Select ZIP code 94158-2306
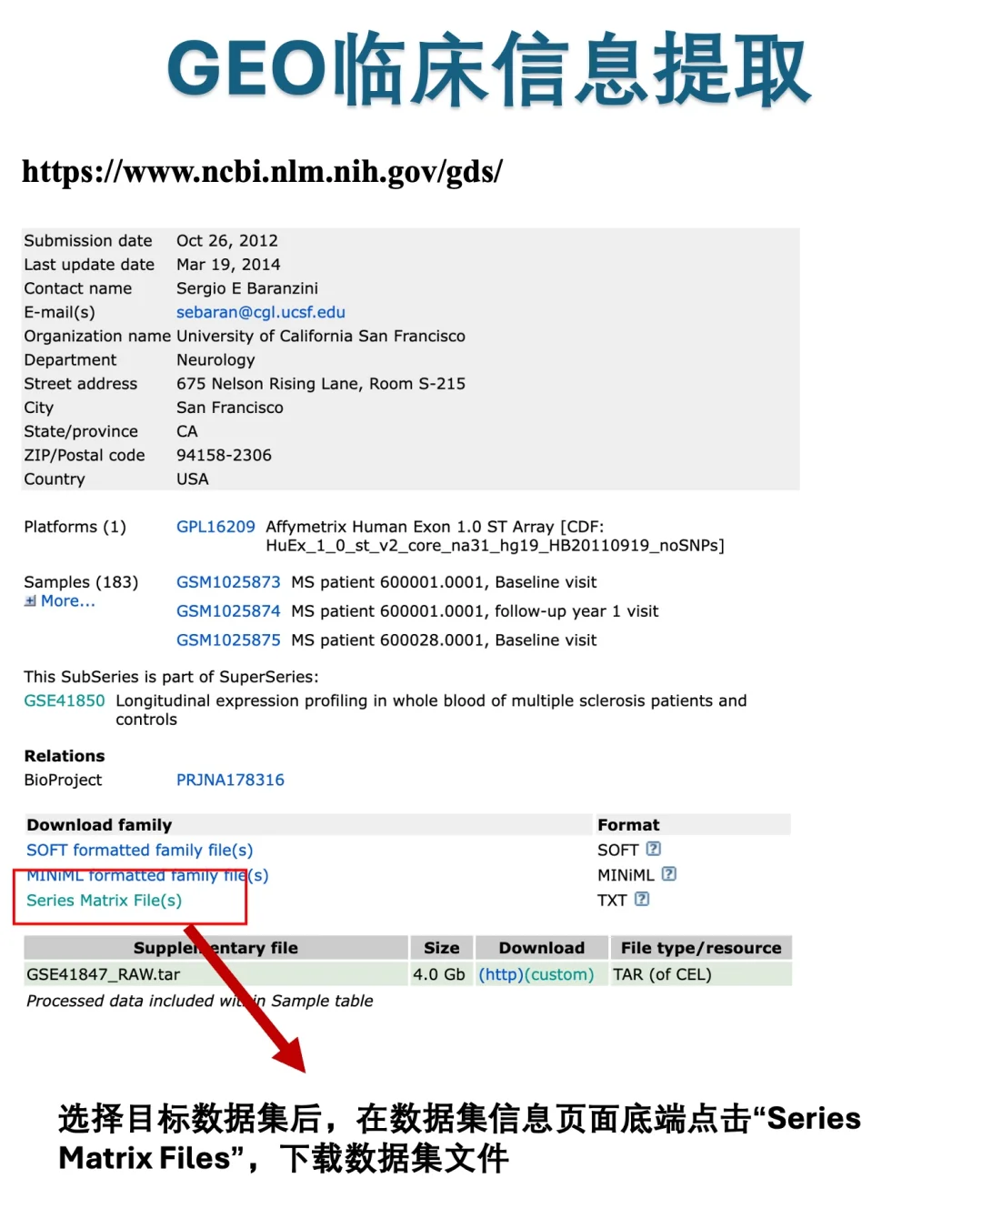 (x=224, y=455)
